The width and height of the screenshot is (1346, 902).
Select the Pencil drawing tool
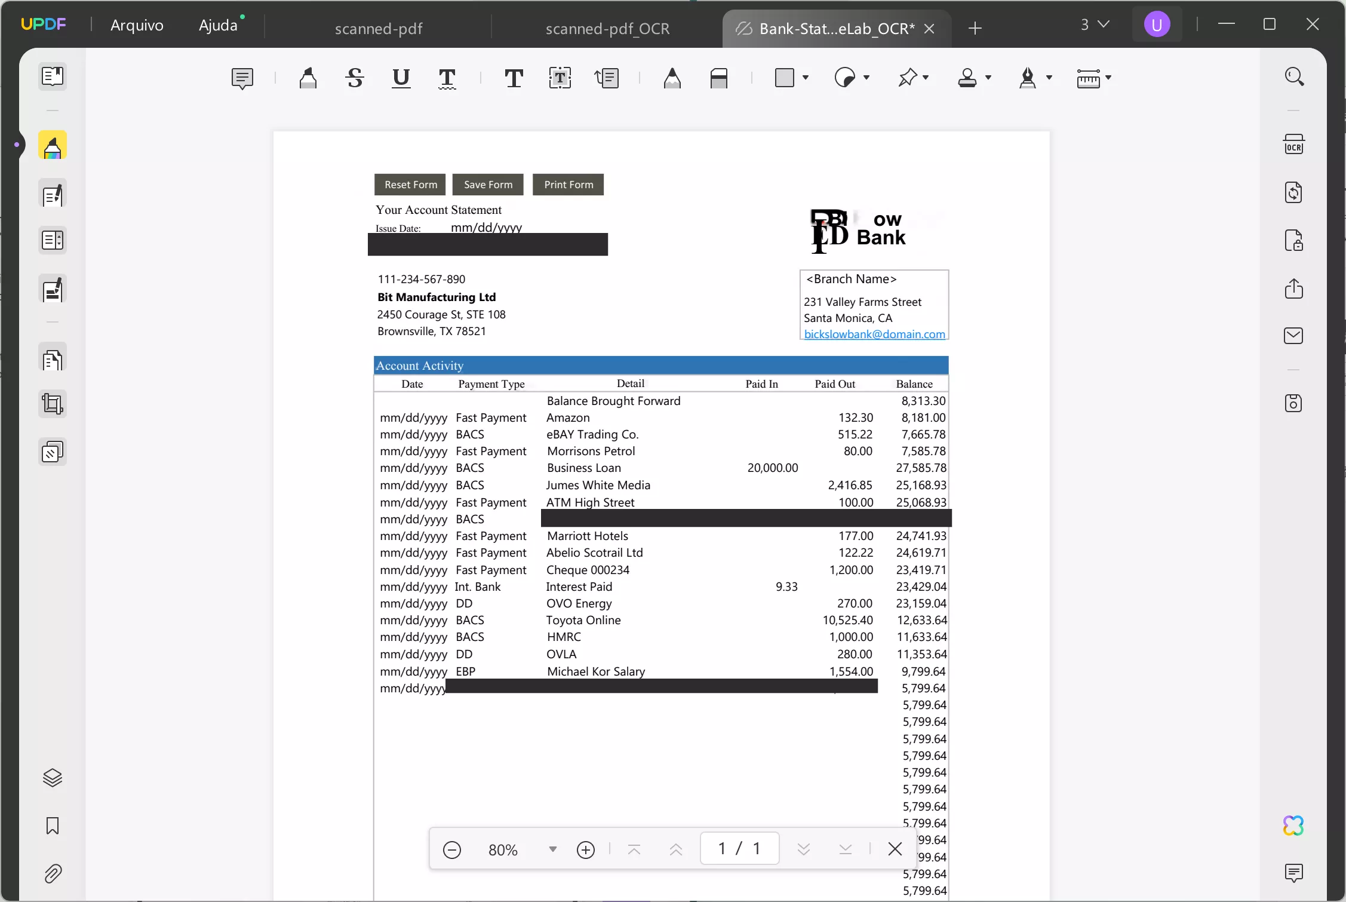tap(671, 78)
